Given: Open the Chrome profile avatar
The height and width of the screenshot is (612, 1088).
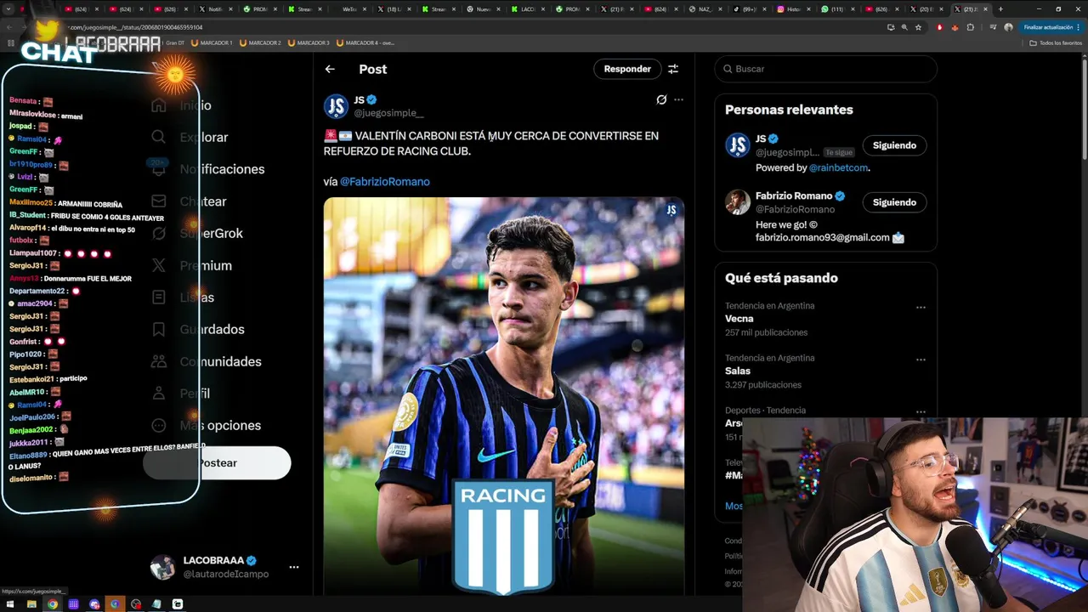Looking at the screenshot, I should click(1008, 27).
